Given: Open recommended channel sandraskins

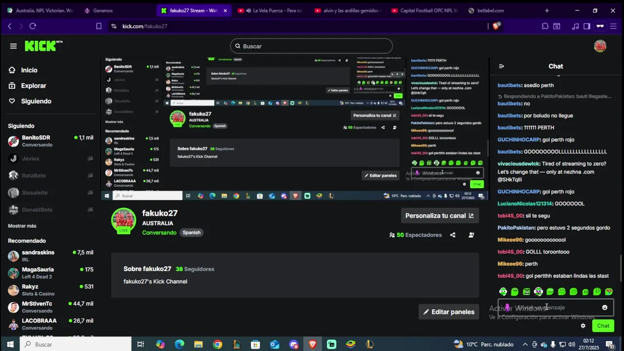Looking at the screenshot, I should click(51, 256).
